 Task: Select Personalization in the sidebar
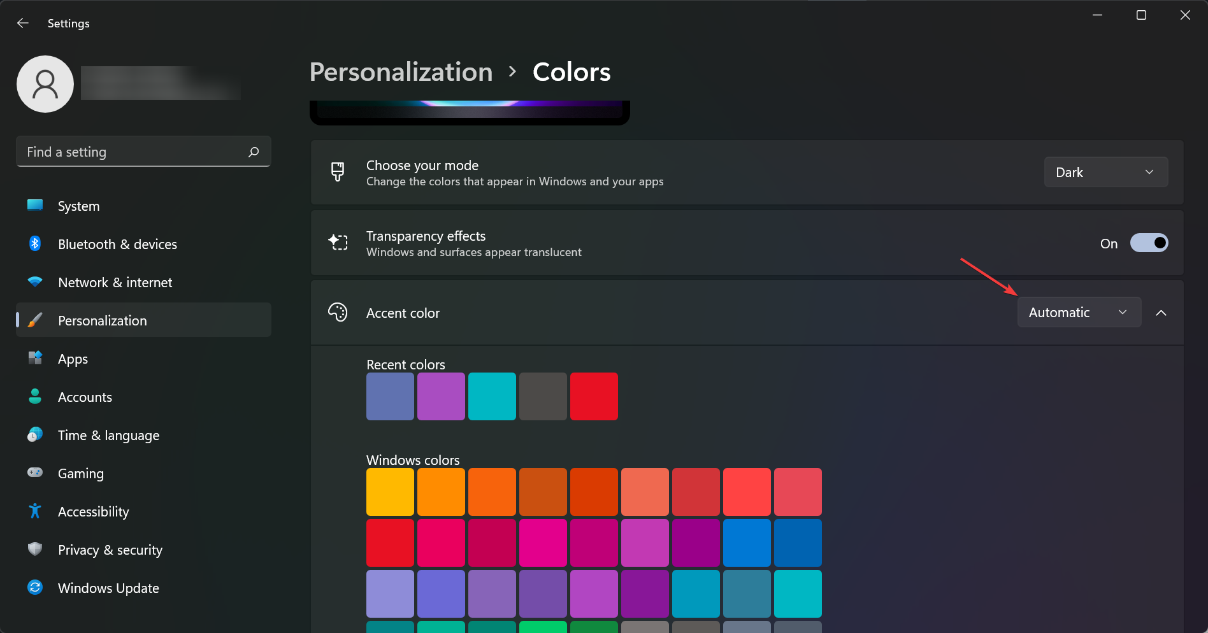(102, 320)
